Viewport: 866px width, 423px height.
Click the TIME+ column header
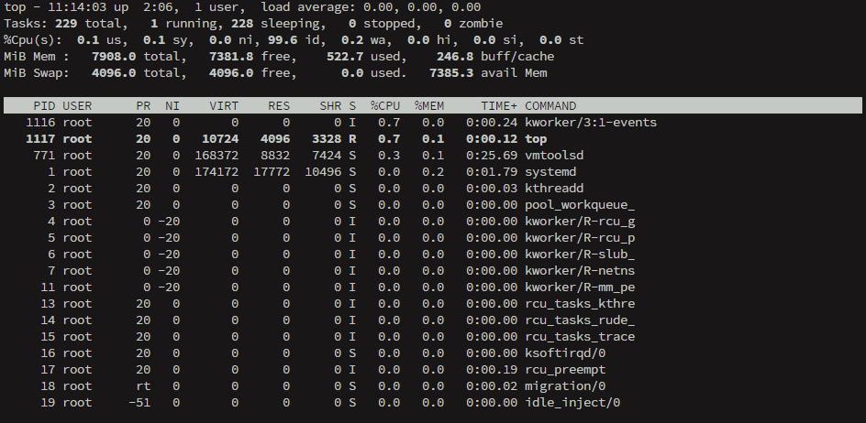pyautogui.click(x=499, y=106)
